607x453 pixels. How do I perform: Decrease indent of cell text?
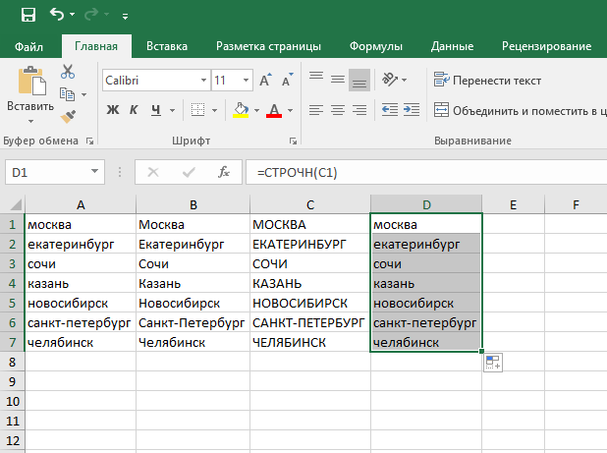click(389, 110)
